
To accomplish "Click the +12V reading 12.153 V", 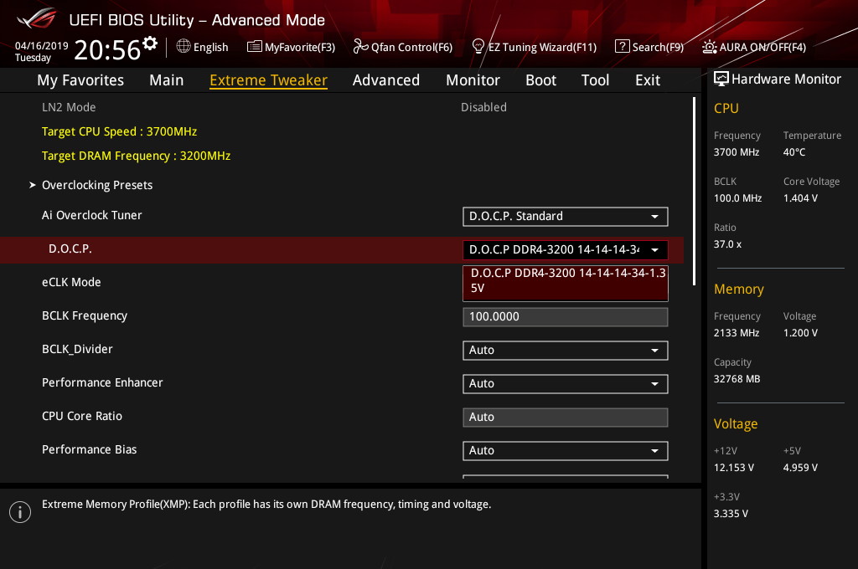I will (734, 468).
